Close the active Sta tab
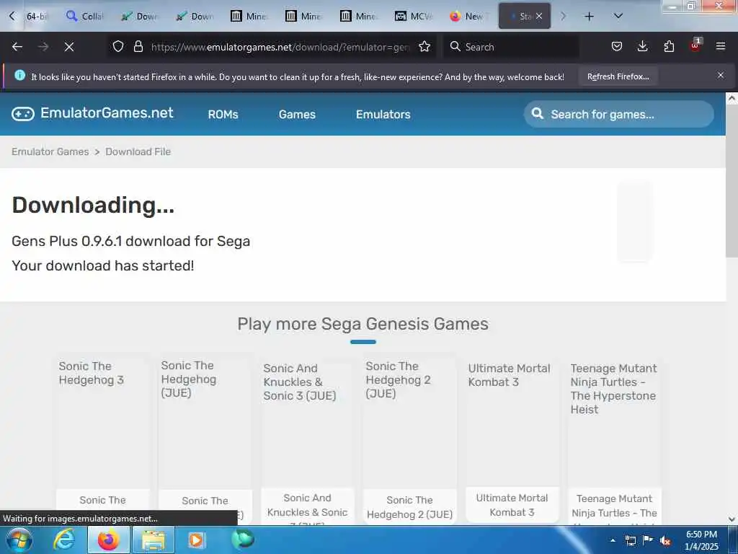 click(x=539, y=16)
